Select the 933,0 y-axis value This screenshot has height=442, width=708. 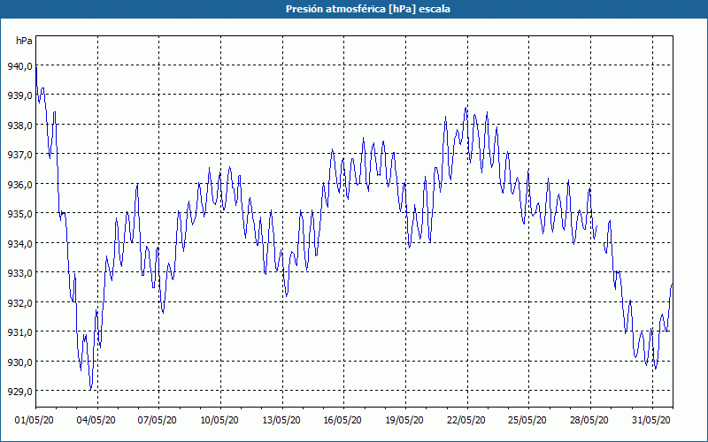[x=19, y=273]
